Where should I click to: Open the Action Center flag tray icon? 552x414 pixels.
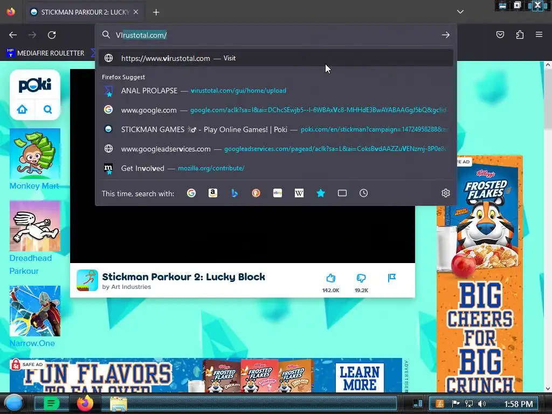(456, 404)
